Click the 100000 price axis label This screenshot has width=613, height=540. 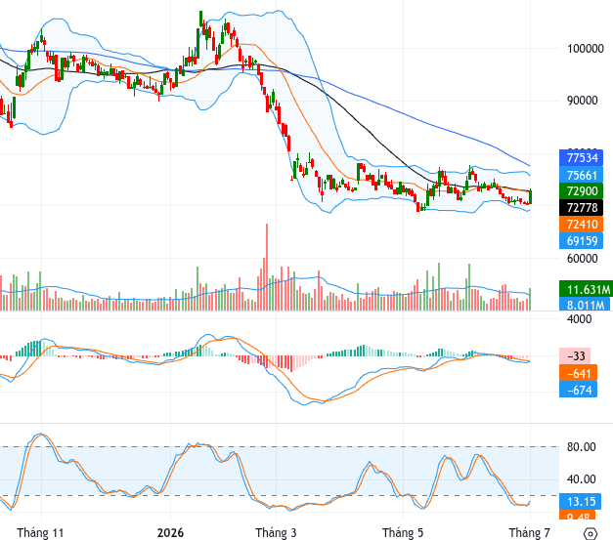(586, 49)
